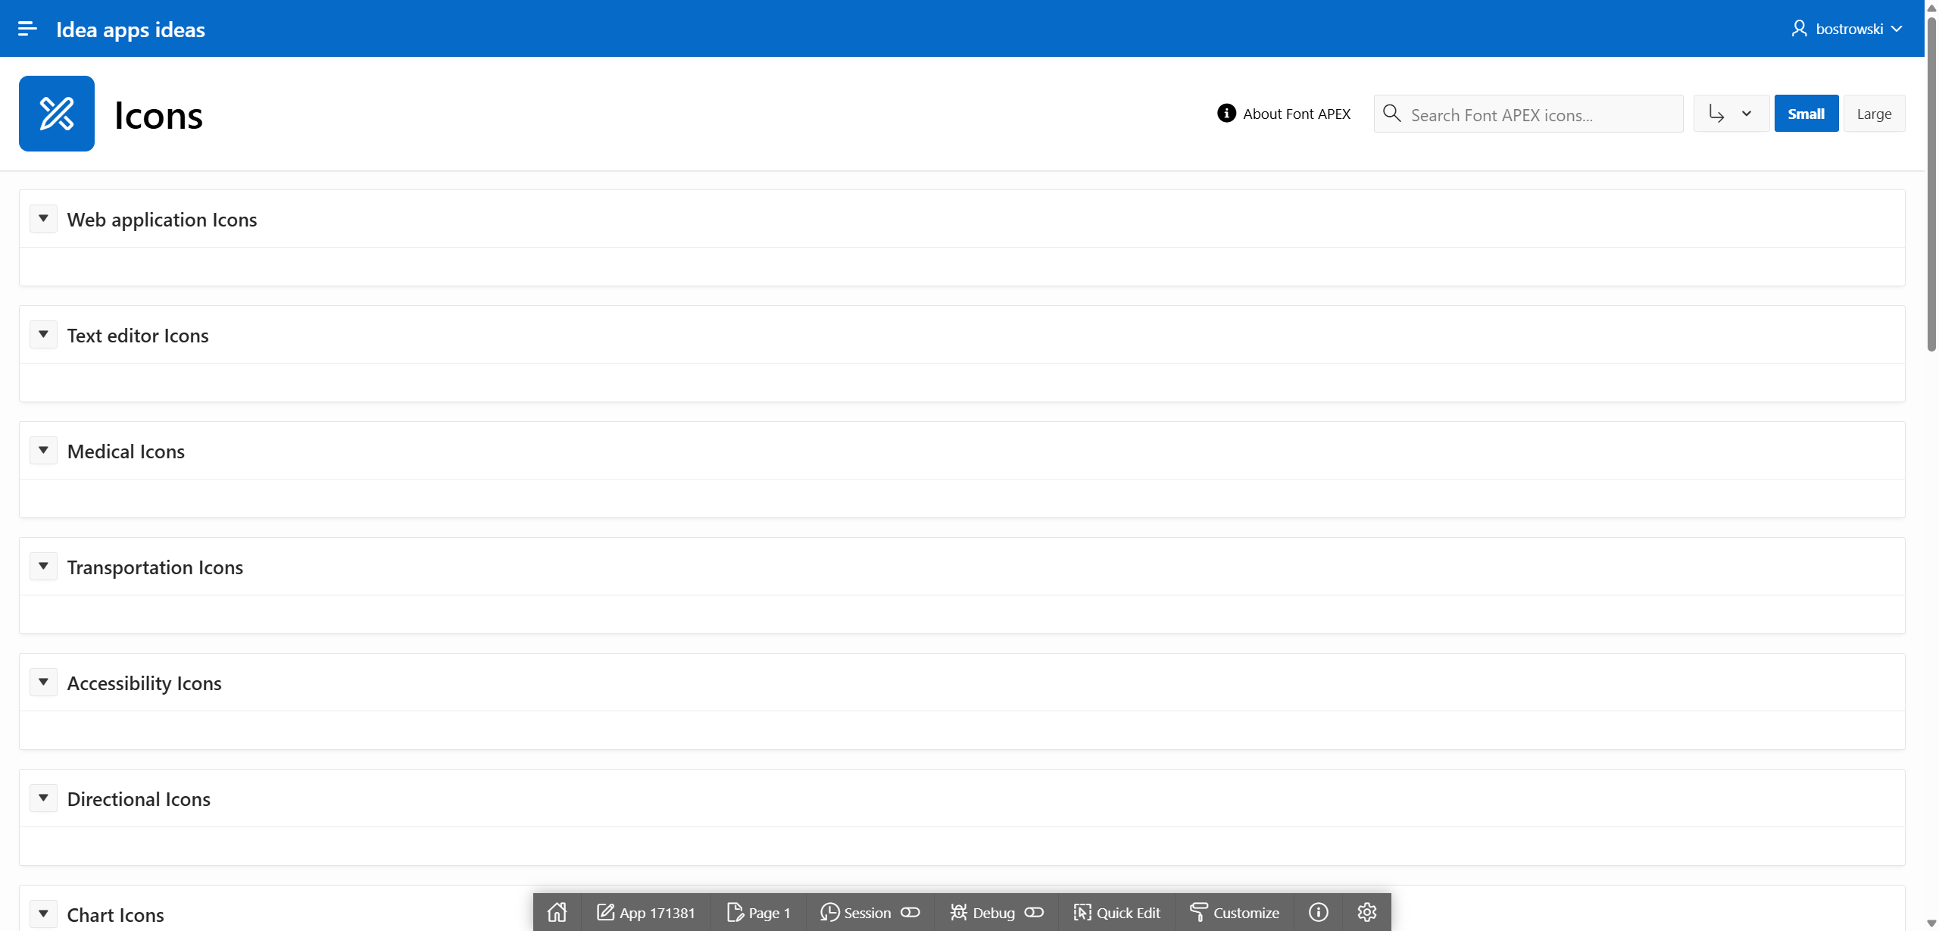
Task: Click the About Font APEX link
Action: pyautogui.click(x=1284, y=114)
